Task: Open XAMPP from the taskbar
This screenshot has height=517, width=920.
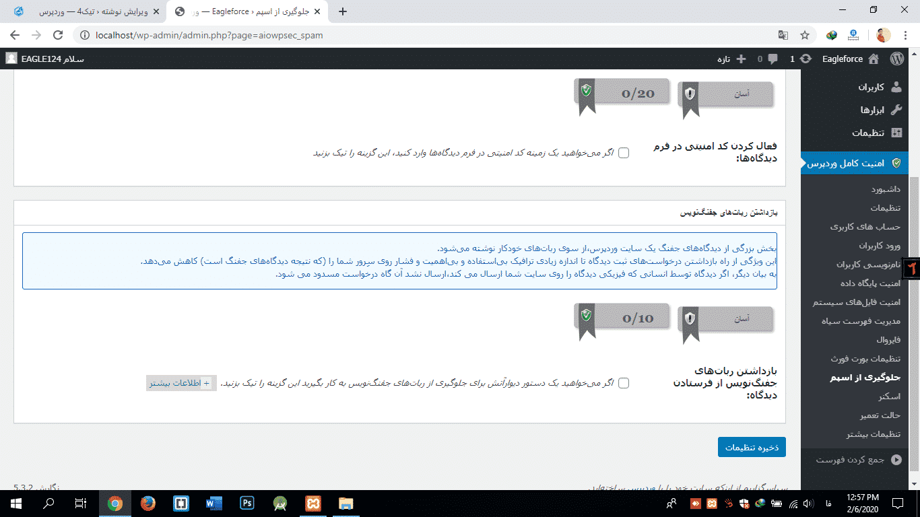Action: click(x=313, y=504)
